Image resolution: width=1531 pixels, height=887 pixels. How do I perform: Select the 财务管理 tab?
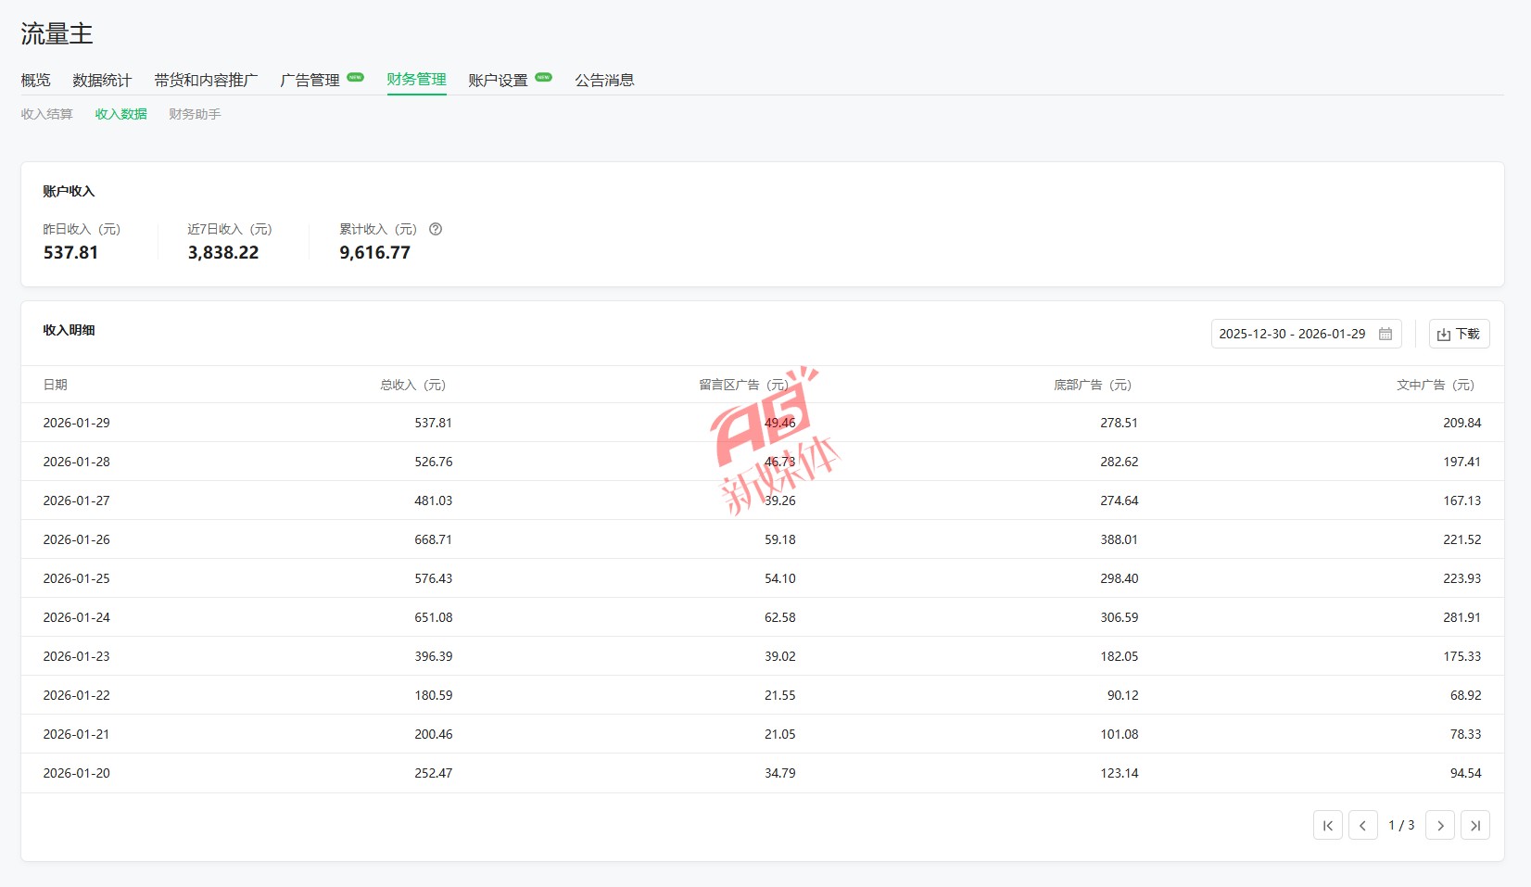[x=416, y=80]
